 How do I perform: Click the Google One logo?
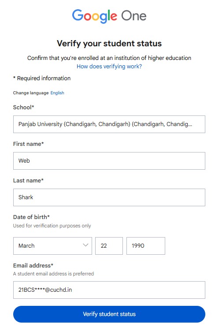(109, 16)
